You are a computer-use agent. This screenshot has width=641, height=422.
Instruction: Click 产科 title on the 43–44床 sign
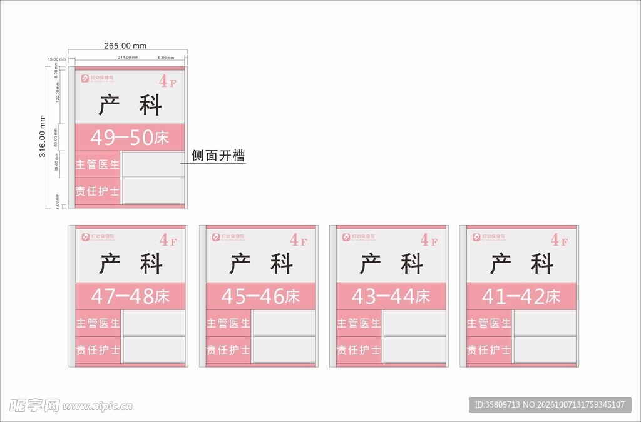pyautogui.click(x=392, y=264)
